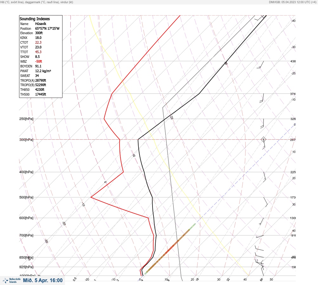Click the TROPO(A) value '28790ft'
The image size is (318, 285).
tap(41, 80)
